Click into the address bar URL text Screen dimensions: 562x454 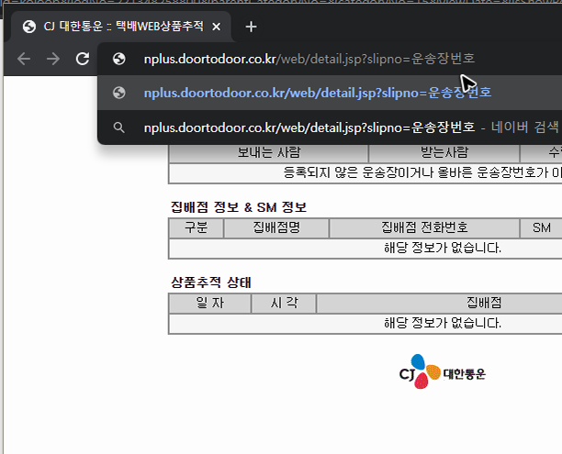[x=309, y=59]
